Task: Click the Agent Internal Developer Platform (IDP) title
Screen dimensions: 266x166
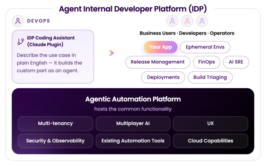Action: pyautogui.click(x=133, y=9)
